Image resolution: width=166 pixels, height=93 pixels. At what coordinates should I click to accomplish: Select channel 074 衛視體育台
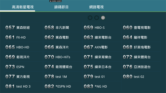[x=63, y=67]
